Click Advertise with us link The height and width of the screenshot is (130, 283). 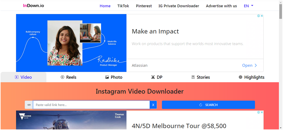(x=221, y=6)
